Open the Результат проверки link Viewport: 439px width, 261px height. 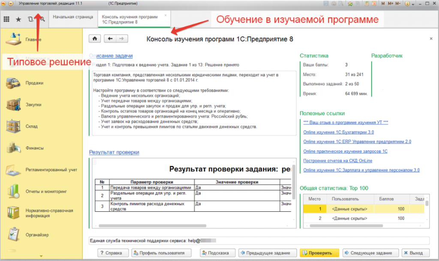pos(114,152)
